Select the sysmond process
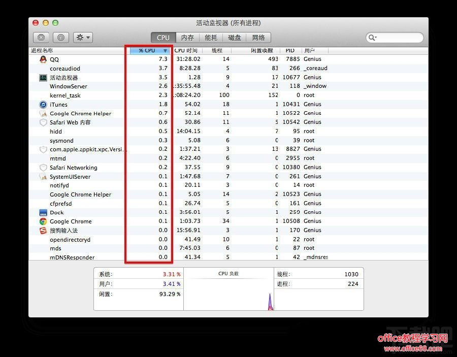 228,141
